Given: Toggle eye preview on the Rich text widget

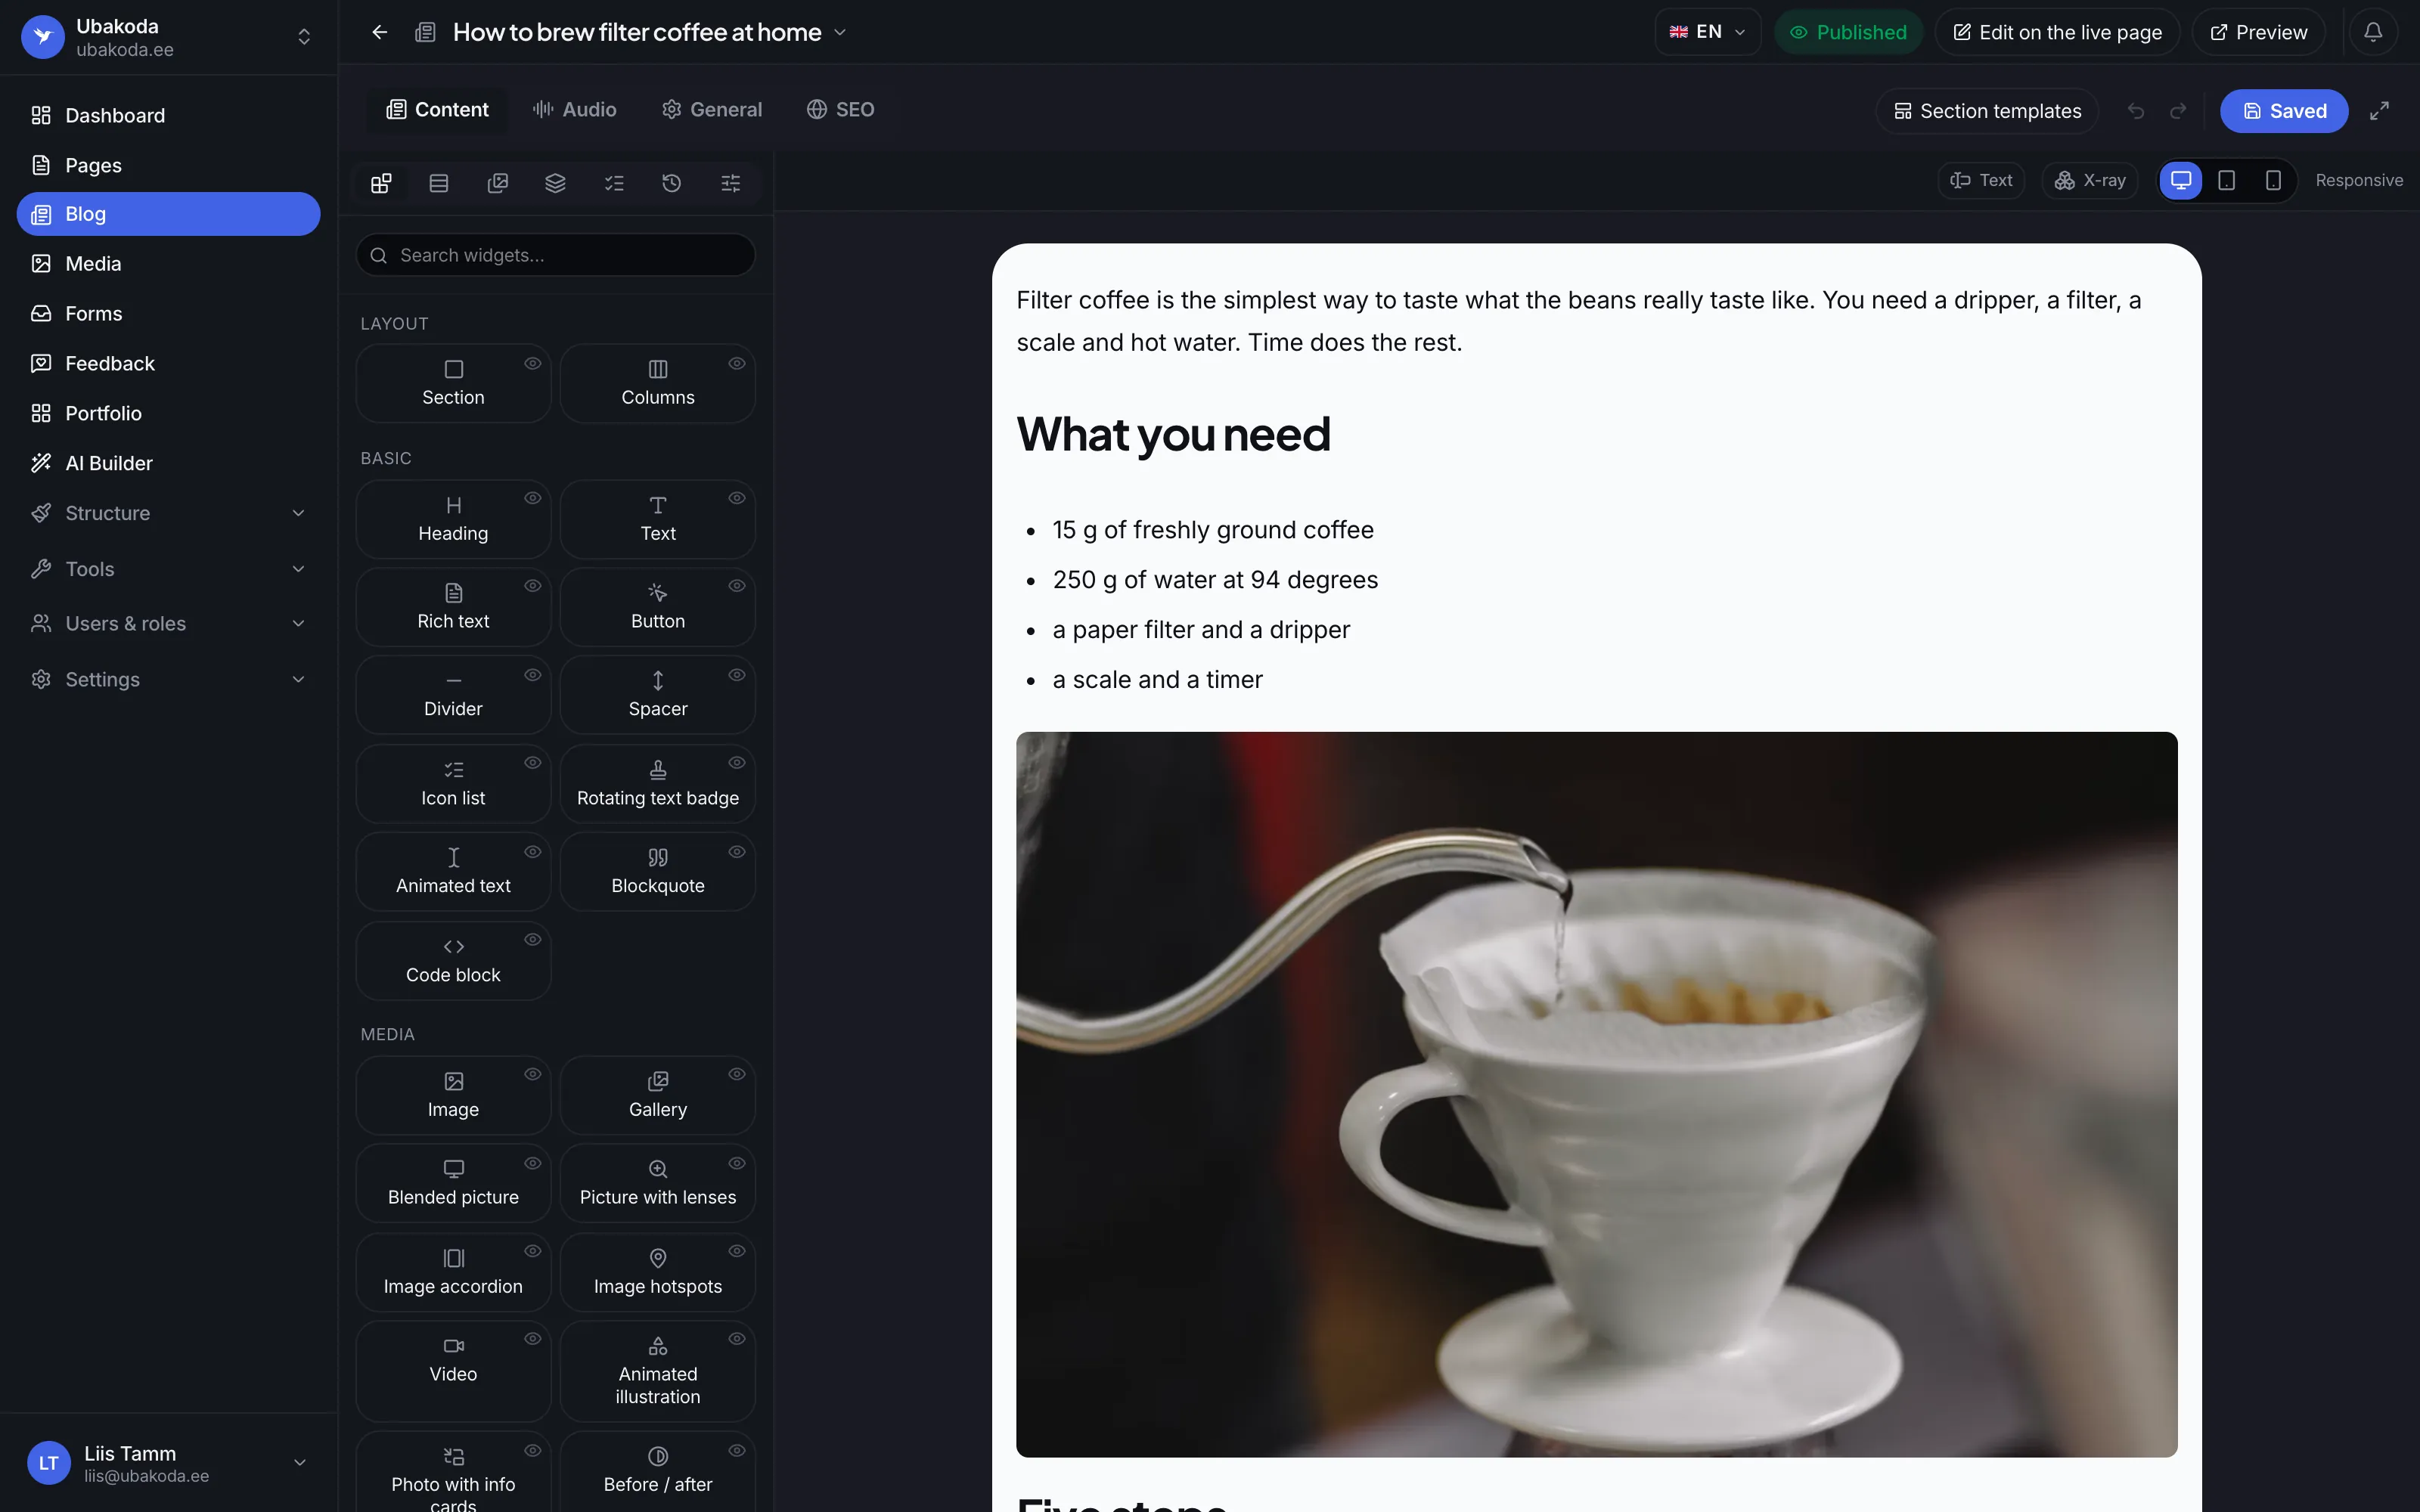Looking at the screenshot, I should click(x=532, y=586).
